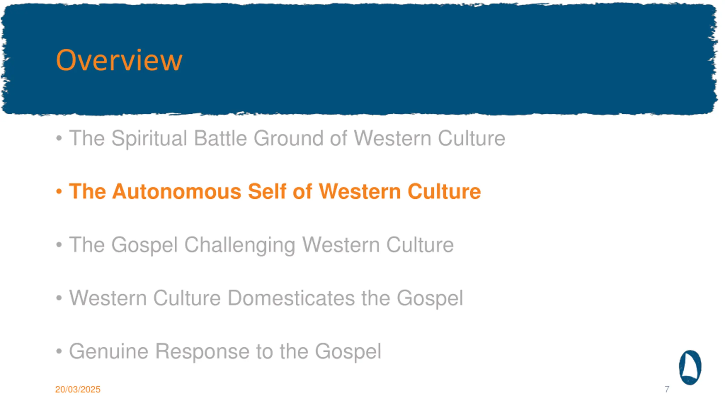Click the sail-shaped logo icon
Image resolution: width=725 pixels, height=408 pixels.
pos(690,367)
